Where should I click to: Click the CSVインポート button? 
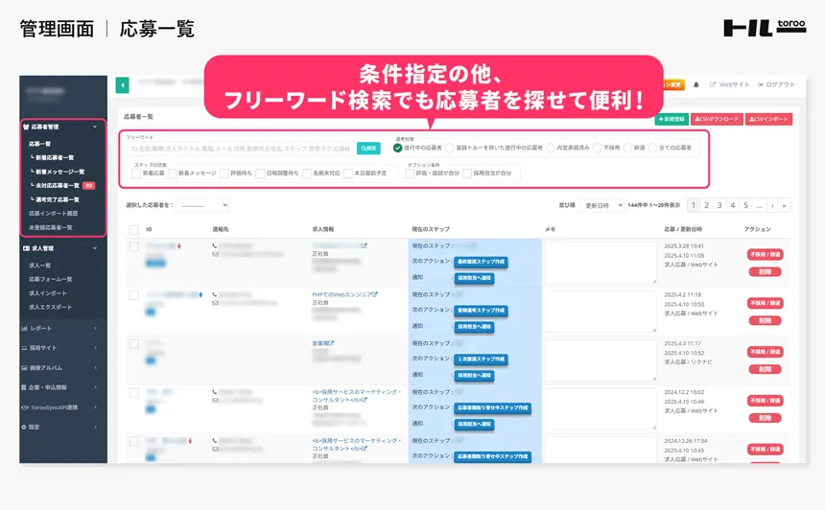coord(768,119)
